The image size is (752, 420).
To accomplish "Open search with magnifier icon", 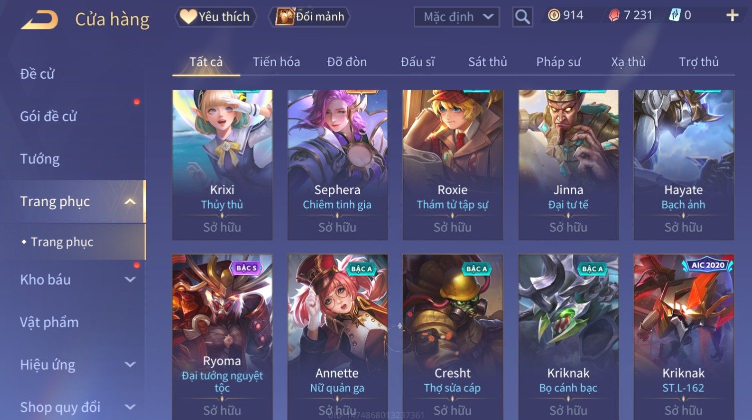I will click(522, 17).
